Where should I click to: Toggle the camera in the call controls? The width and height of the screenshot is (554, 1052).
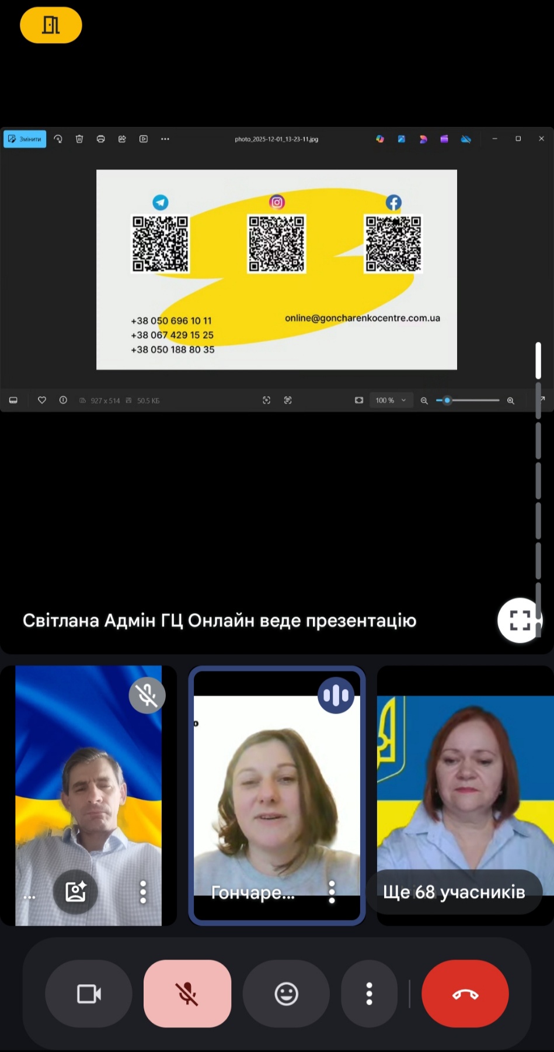click(89, 994)
